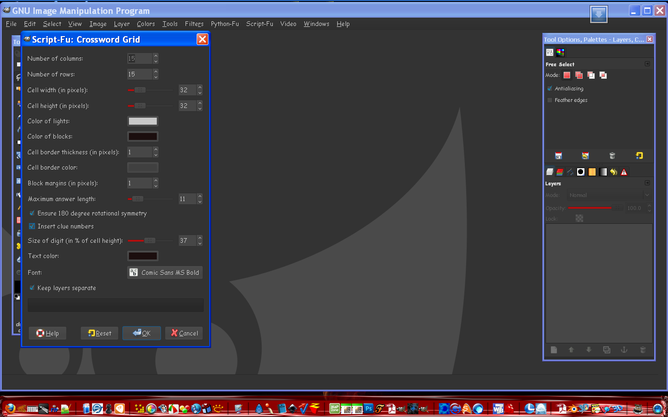
Task: Click the New Layer icon in Layers panel
Action: [x=554, y=350]
